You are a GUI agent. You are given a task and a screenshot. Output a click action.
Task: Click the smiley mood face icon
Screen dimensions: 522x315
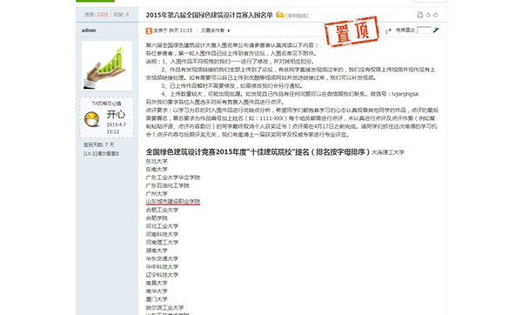click(92, 119)
